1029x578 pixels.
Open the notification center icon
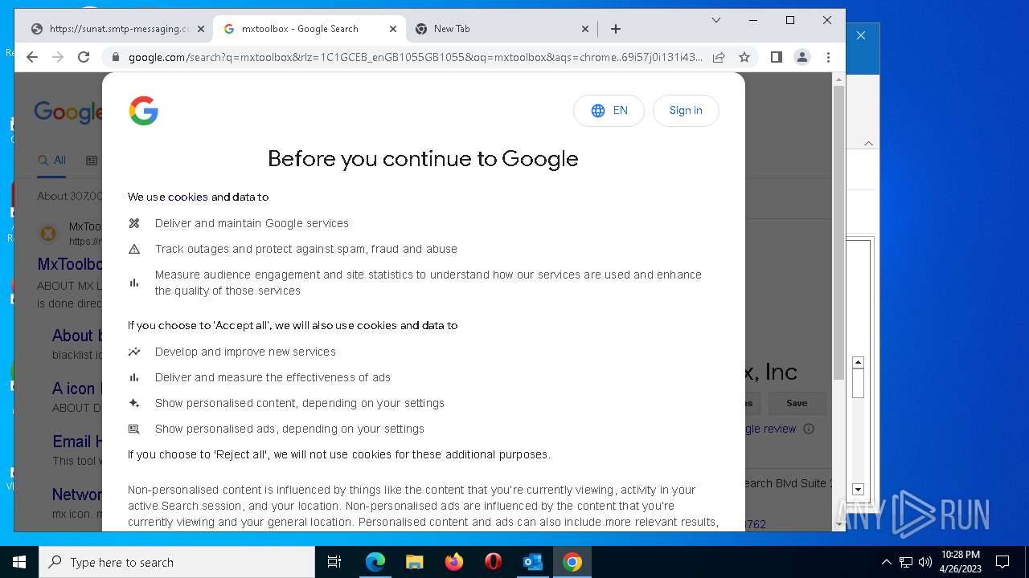[1002, 562]
